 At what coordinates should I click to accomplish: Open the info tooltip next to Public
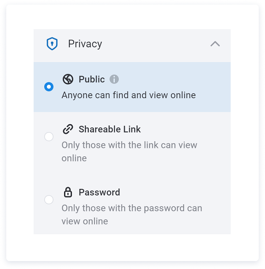(114, 79)
